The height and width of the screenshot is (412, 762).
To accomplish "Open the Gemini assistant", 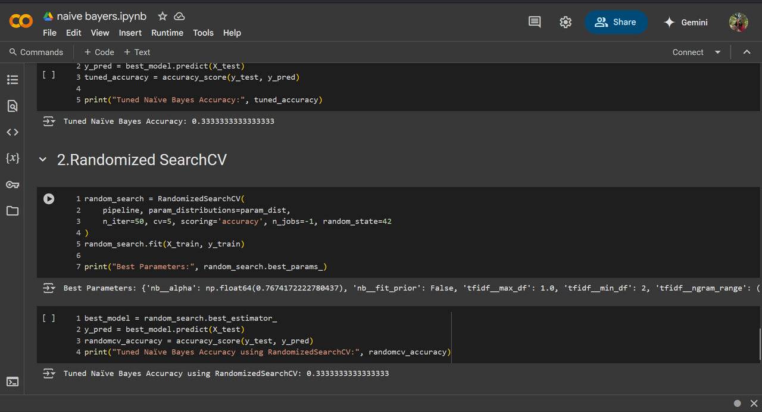I will click(x=686, y=22).
